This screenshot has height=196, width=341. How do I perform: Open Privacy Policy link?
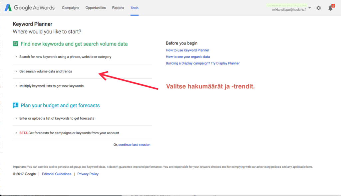(88, 174)
